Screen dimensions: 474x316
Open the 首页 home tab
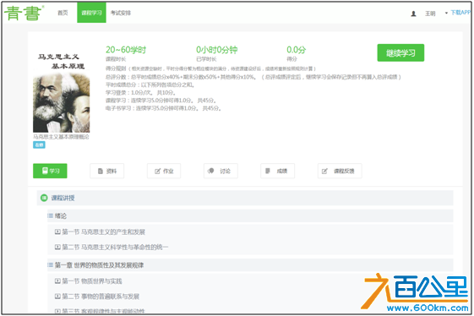(x=63, y=13)
